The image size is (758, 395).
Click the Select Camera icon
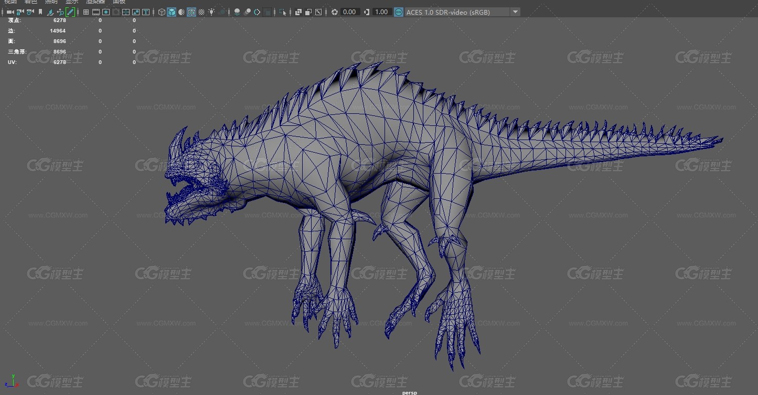coord(10,12)
